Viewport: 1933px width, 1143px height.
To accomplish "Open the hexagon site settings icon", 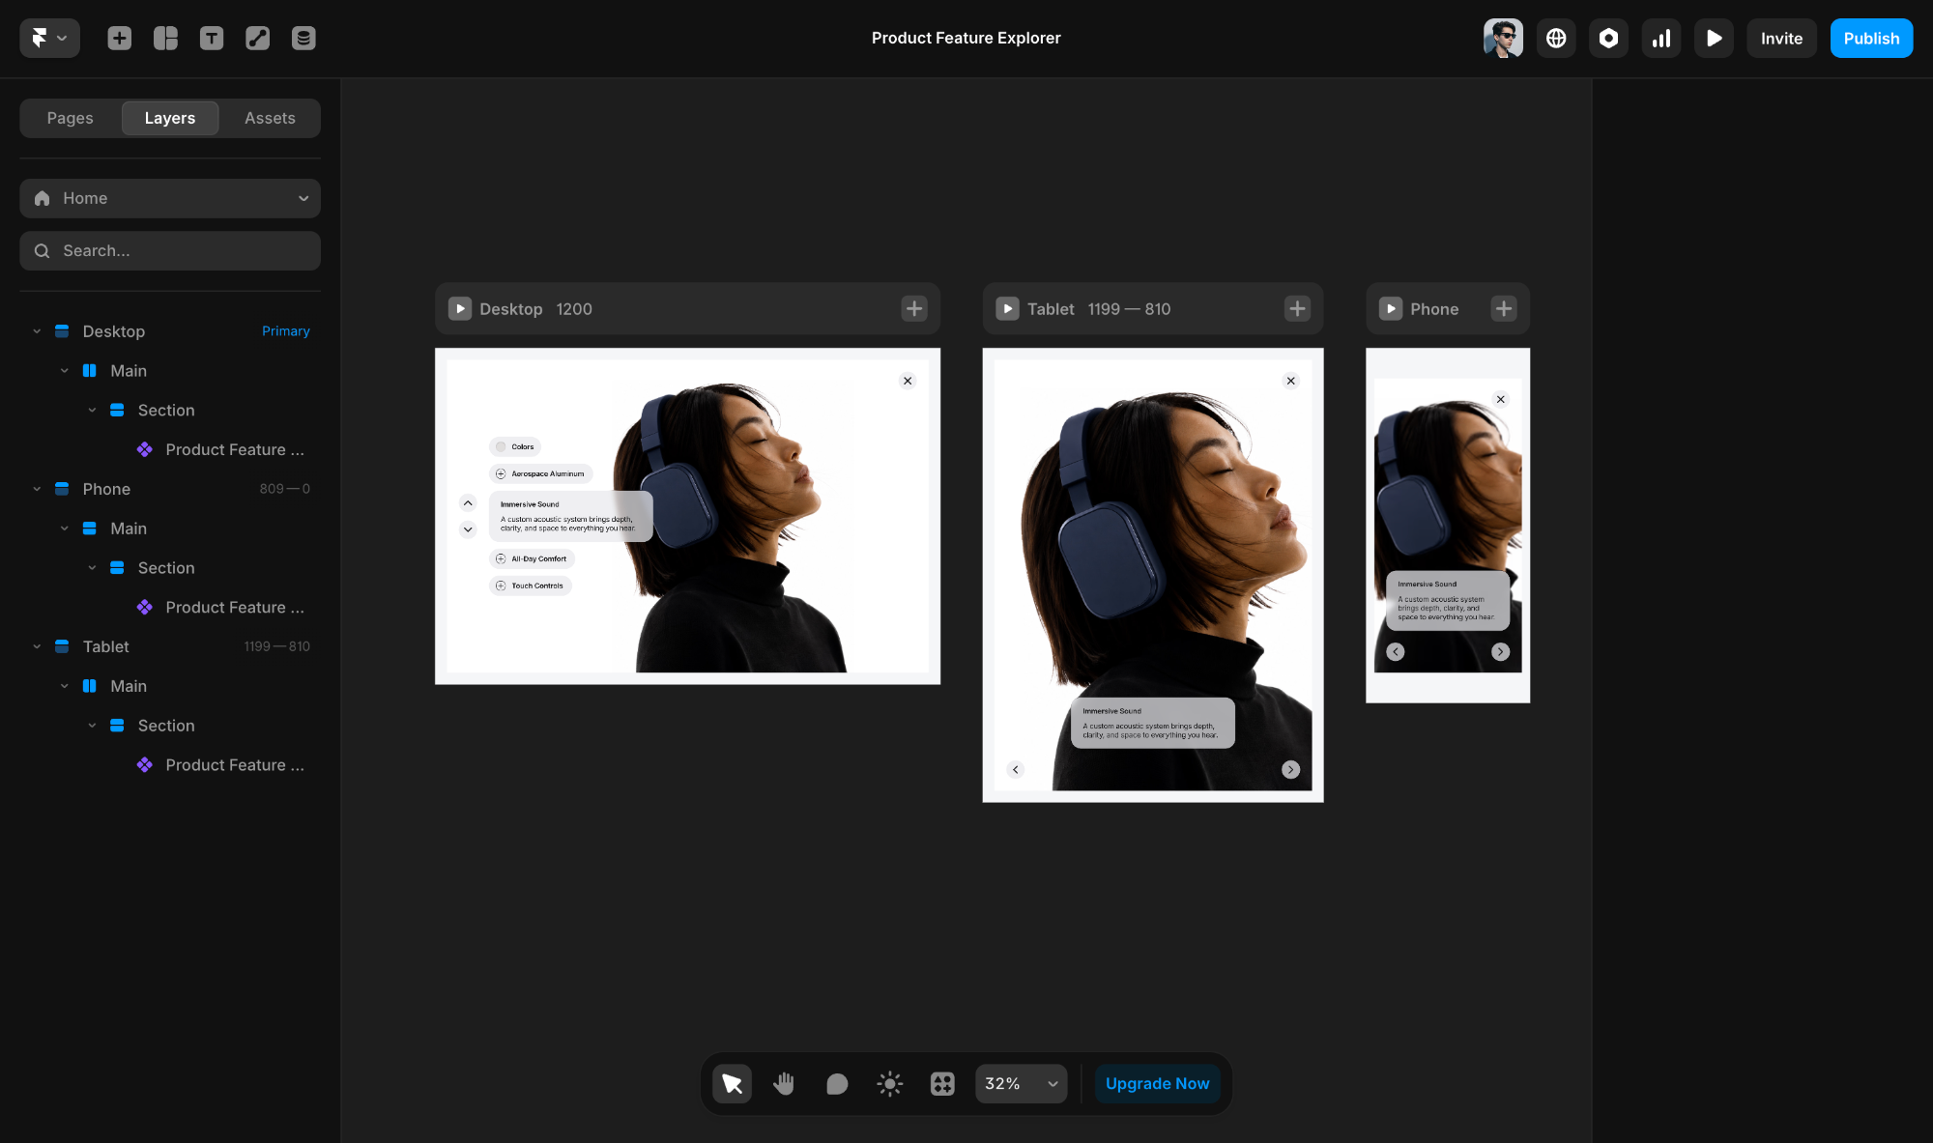I will [1608, 38].
